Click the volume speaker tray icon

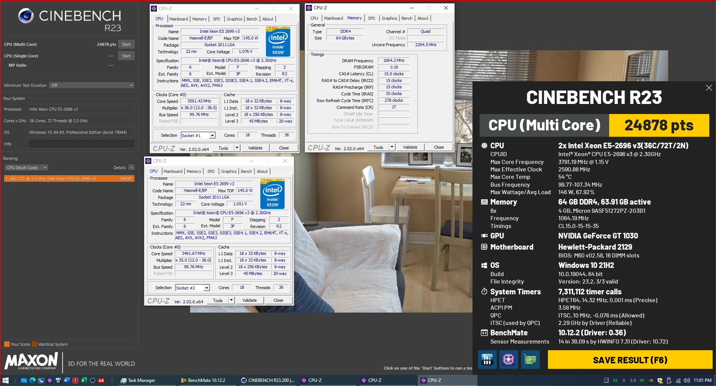coord(686,380)
